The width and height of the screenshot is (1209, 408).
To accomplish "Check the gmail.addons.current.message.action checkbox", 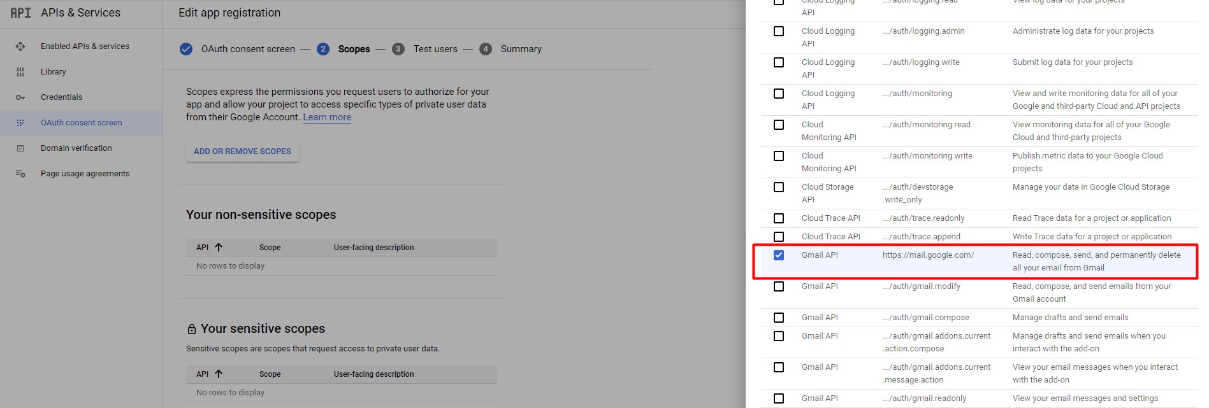I will pos(779,367).
